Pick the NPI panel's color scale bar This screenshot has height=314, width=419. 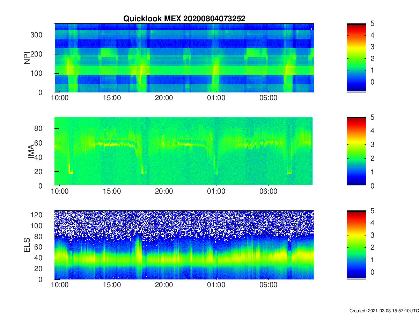(356, 58)
